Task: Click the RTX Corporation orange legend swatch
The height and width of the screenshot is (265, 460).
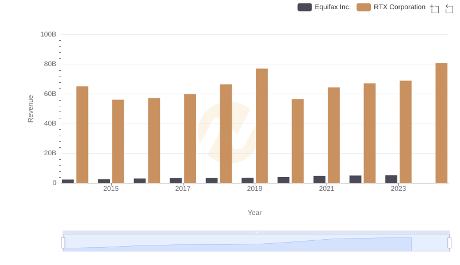Action: click(x=364, y=7)
